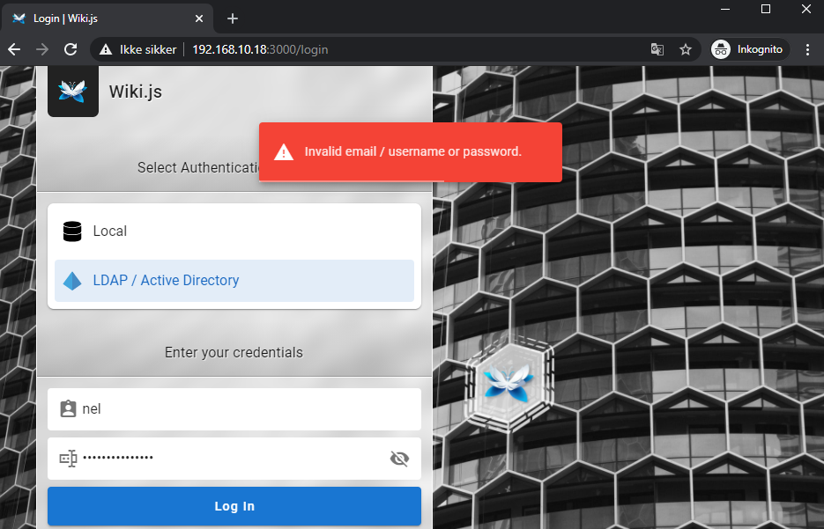
Task: Reload the login page
Action: click(x=71, y=49)
